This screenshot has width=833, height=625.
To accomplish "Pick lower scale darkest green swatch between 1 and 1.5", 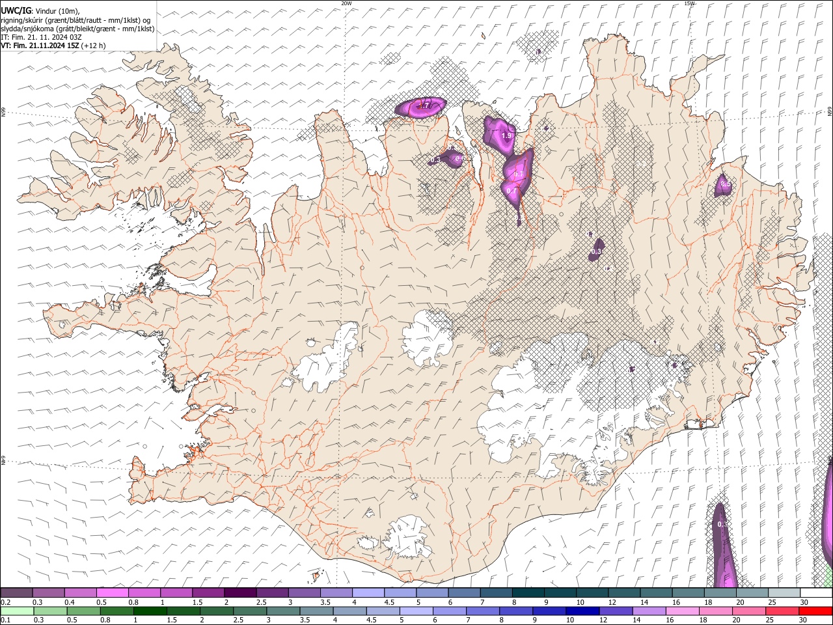I will (150, 611).
